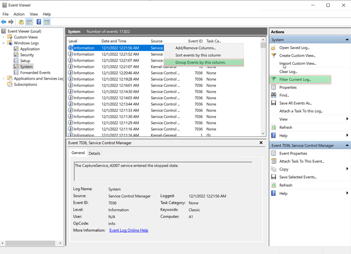Viewport: 351px width, 254px height.
Task: Click Filter Current Log action
Action: tap(300, 80)
